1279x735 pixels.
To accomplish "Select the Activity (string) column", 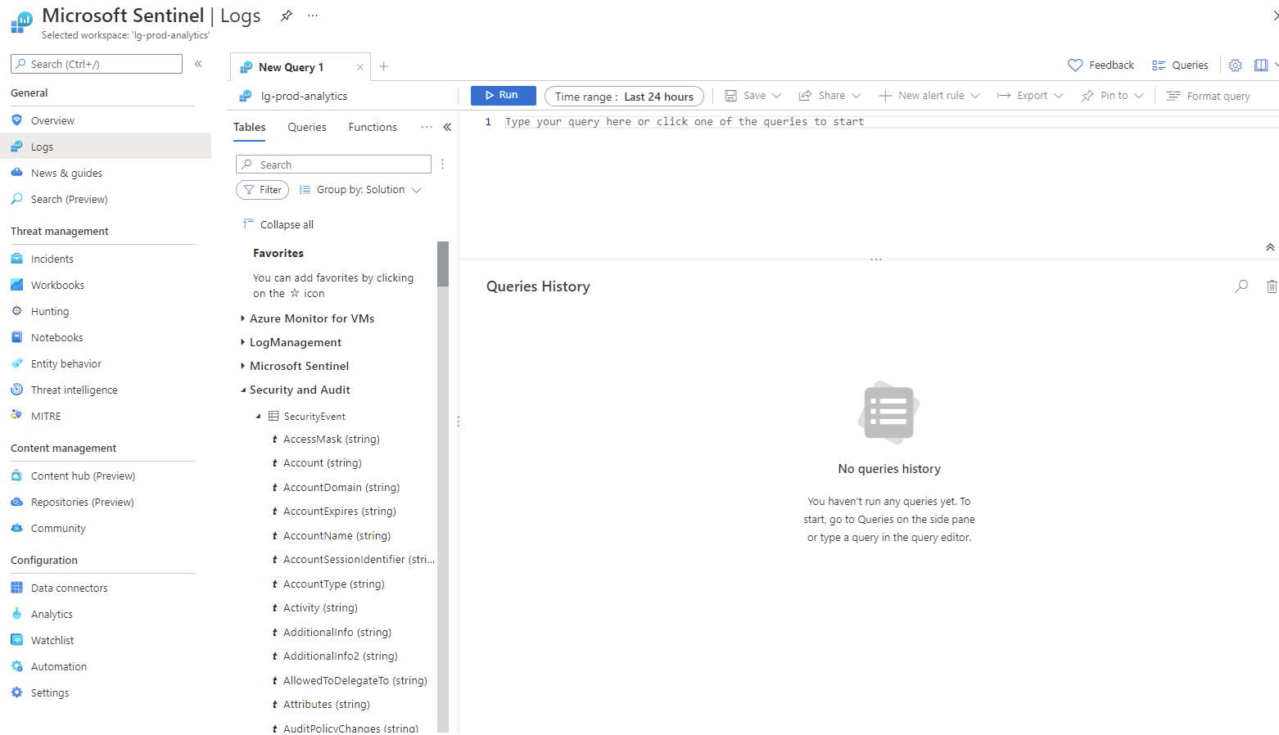I will click(320, 608).
